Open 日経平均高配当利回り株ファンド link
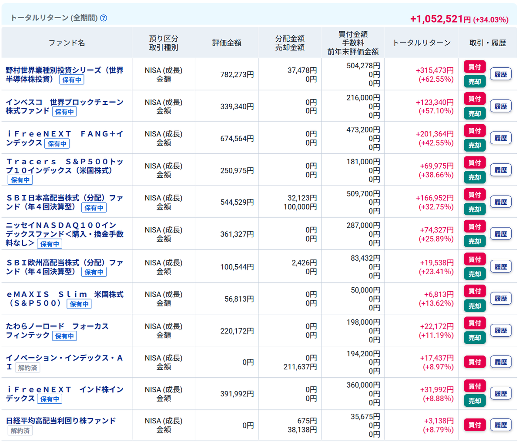Screen dimensions: 519x445 point(61,421)
